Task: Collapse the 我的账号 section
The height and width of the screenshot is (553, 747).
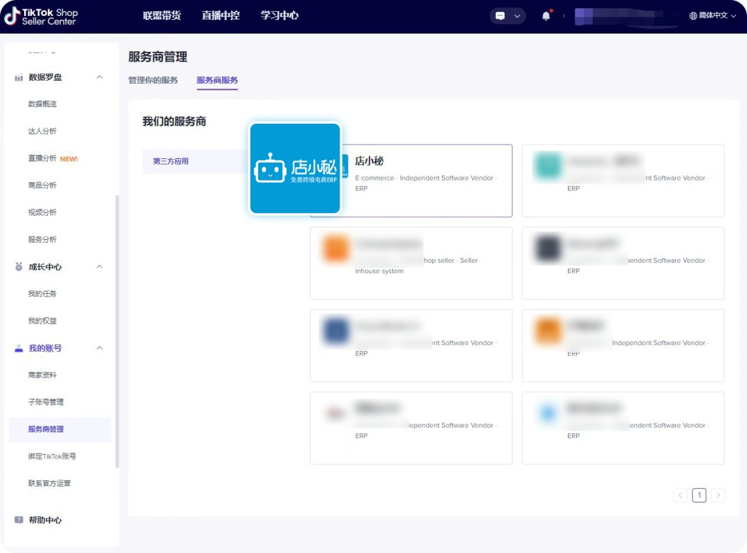Action: tap(99, 348)
